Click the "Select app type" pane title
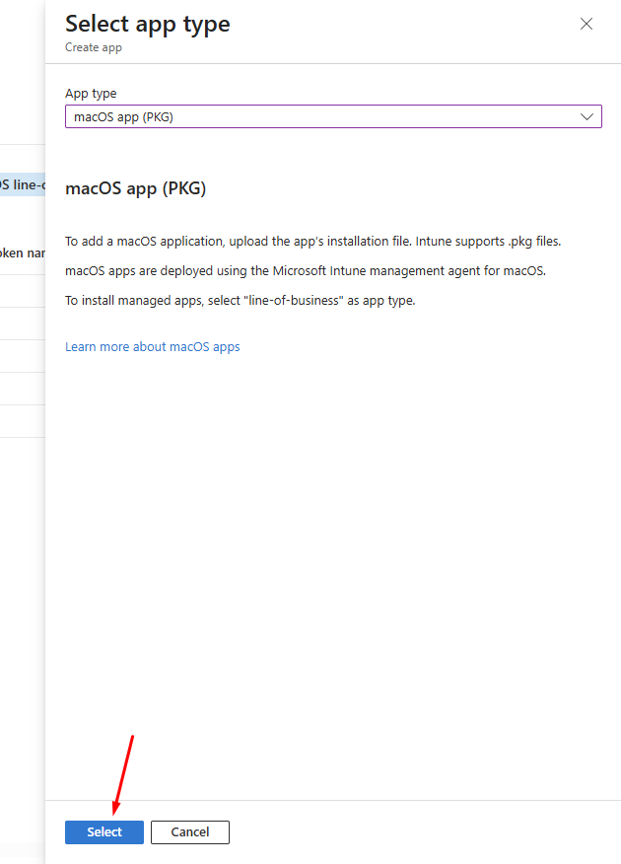The height and width of the screenshot is (864, 621). click(148, 24)
